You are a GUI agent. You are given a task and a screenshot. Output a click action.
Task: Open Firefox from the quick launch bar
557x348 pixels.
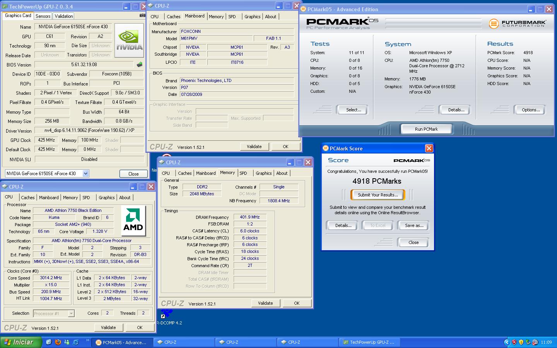coord(58,342)
